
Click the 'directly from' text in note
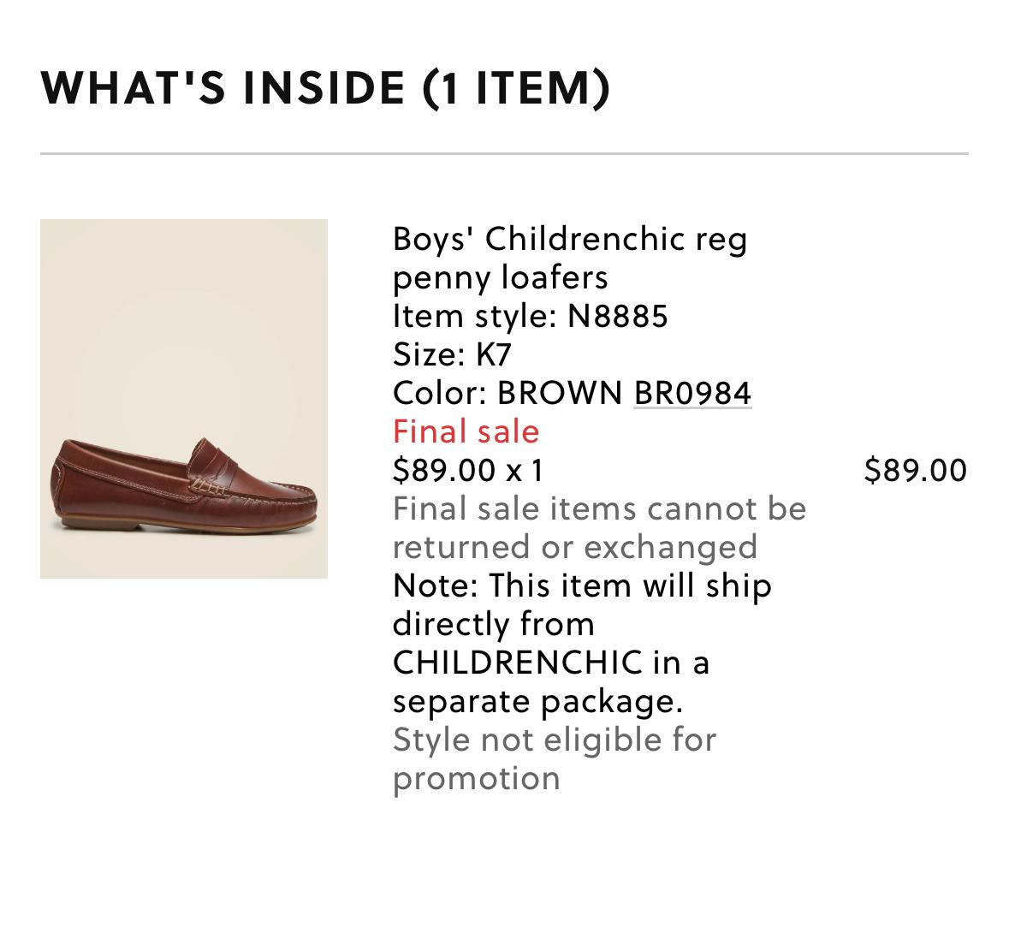[x=493, y=624]
